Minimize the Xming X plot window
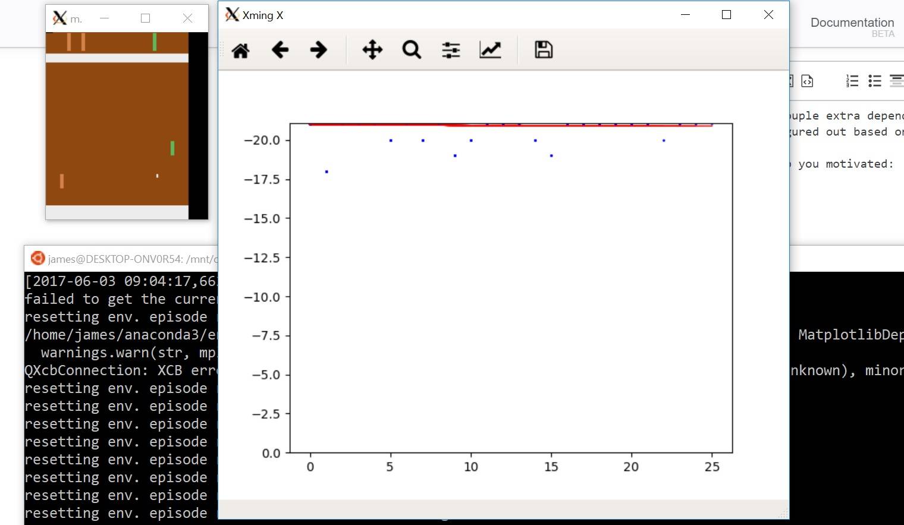The height and width of the screenshot is (525, 904). tap(685, 15)
